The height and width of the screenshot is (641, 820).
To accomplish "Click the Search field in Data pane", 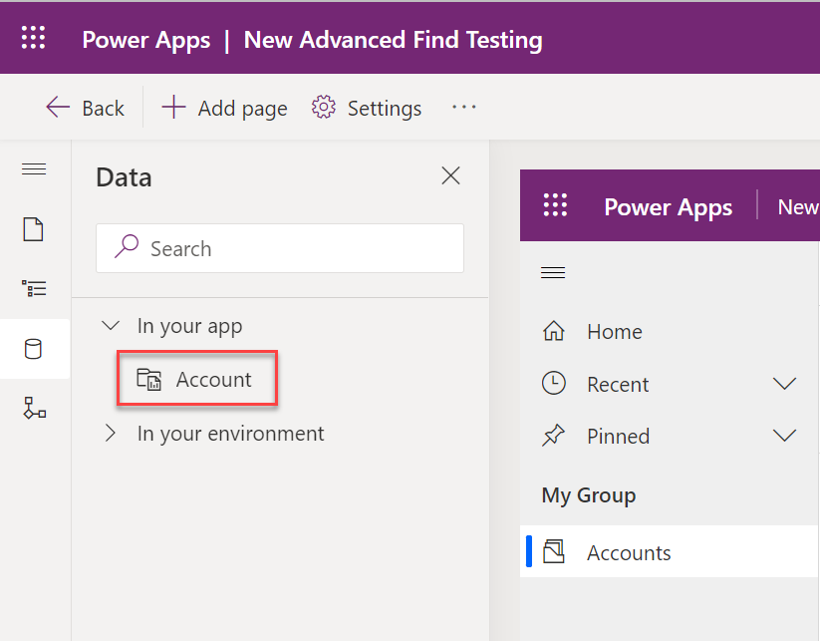I will (280, 248).
